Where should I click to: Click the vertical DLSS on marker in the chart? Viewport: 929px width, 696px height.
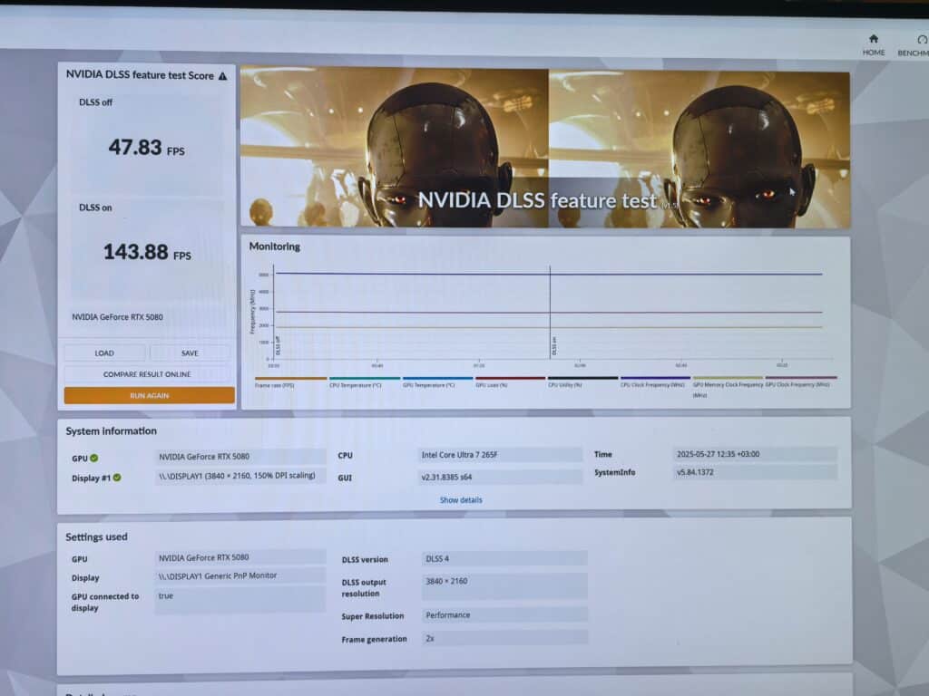coord(551,312)
